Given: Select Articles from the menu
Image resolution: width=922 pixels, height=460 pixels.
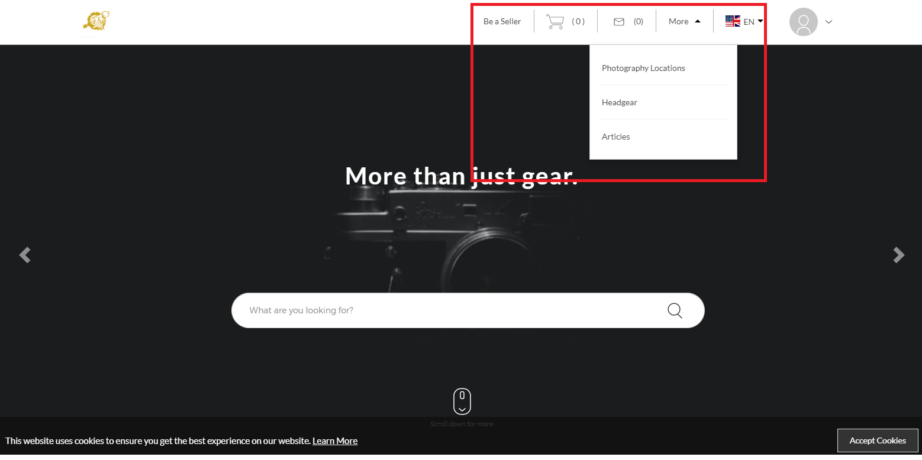Looking at the screenshot, I should 615,137.
